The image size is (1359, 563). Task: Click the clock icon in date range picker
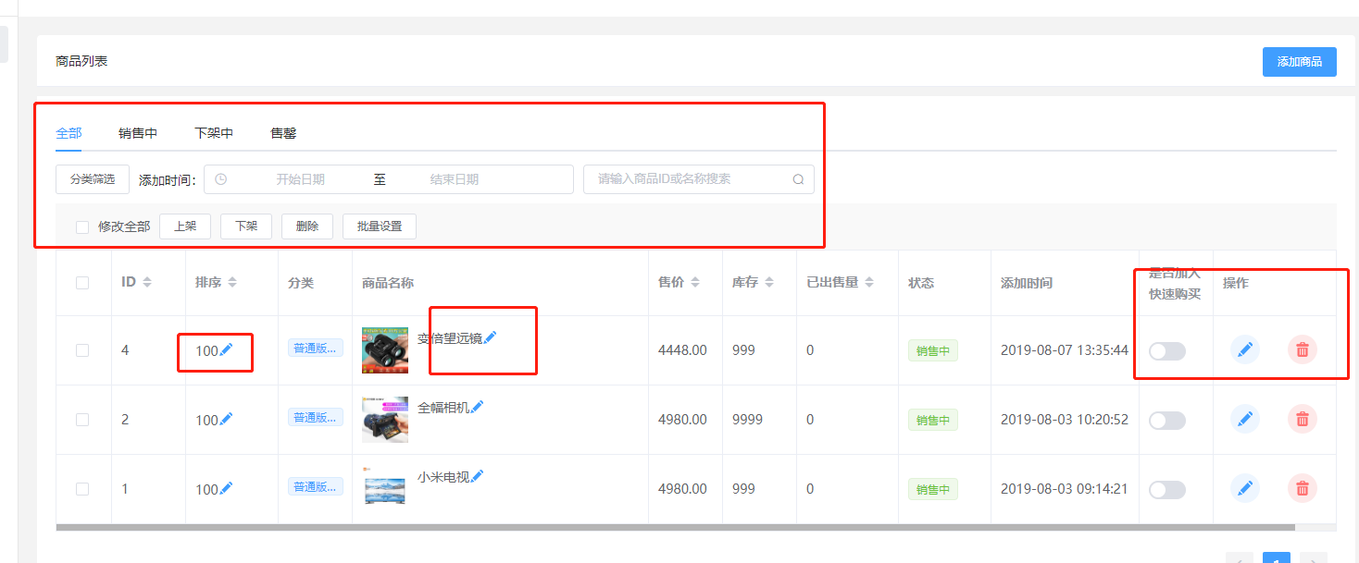[x=220, y=179]
